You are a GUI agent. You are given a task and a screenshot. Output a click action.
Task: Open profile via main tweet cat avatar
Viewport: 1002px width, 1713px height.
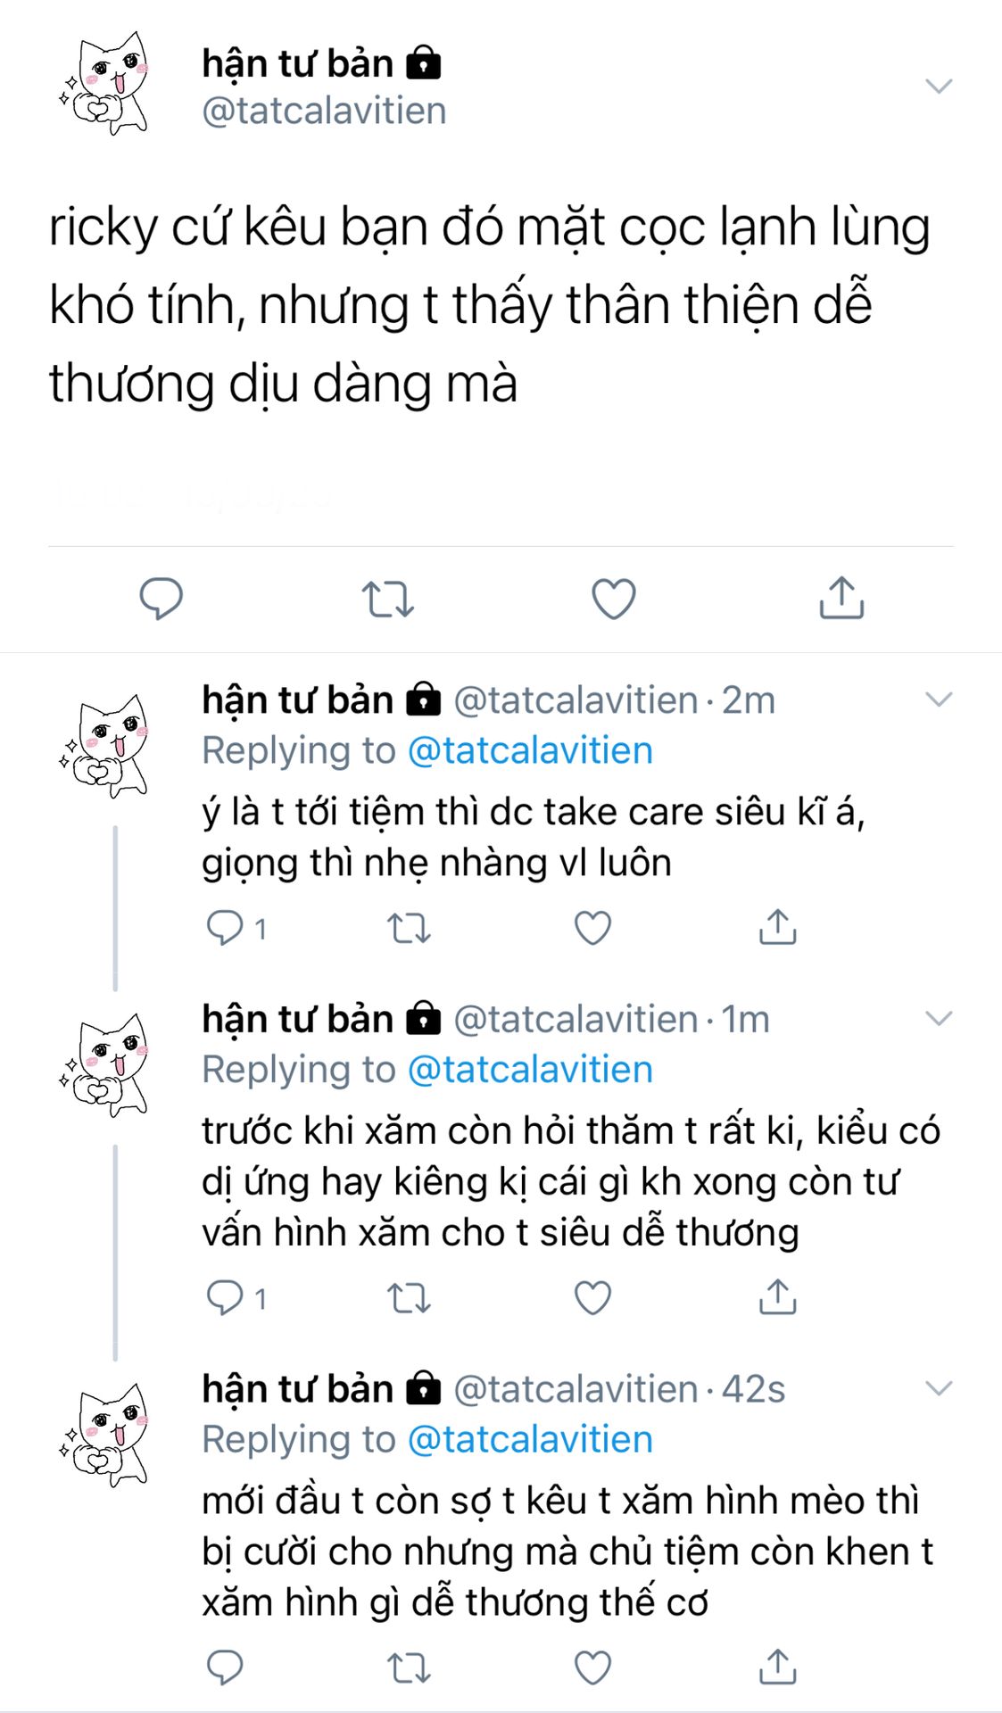(x=104, y=83)
